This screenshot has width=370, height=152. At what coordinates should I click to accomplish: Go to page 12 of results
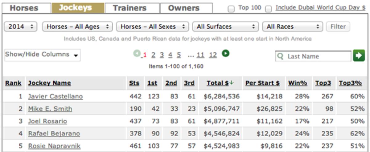tap(213, 55)
